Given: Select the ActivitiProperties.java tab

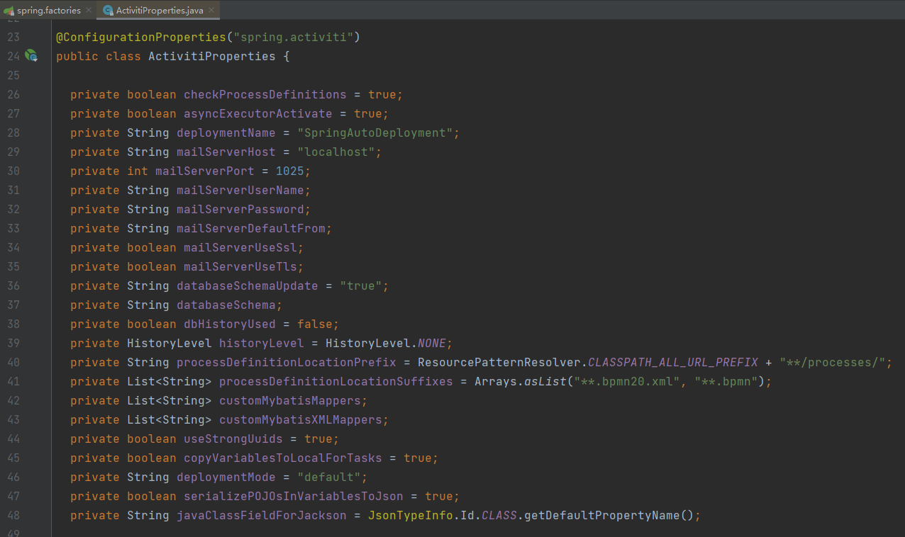Looking at the screenshot, I should 158,11.
